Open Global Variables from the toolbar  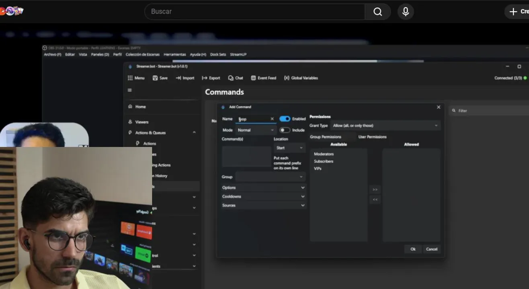[x=301, y=78]
